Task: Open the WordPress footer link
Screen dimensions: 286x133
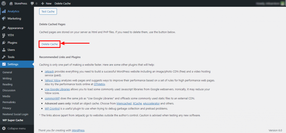Action: click(78, 130)
